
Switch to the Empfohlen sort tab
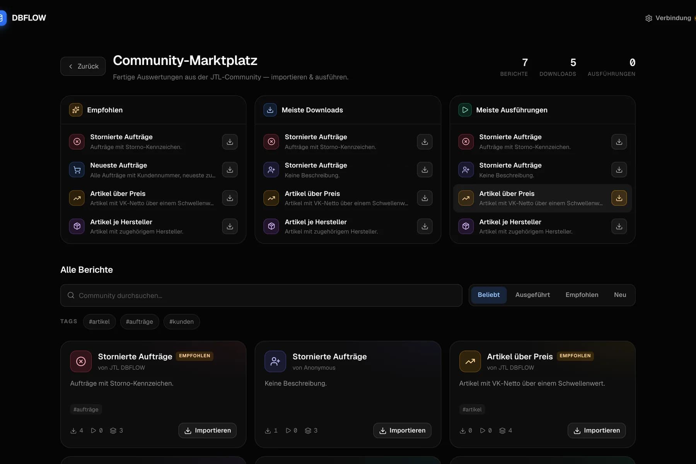point(582,295)
